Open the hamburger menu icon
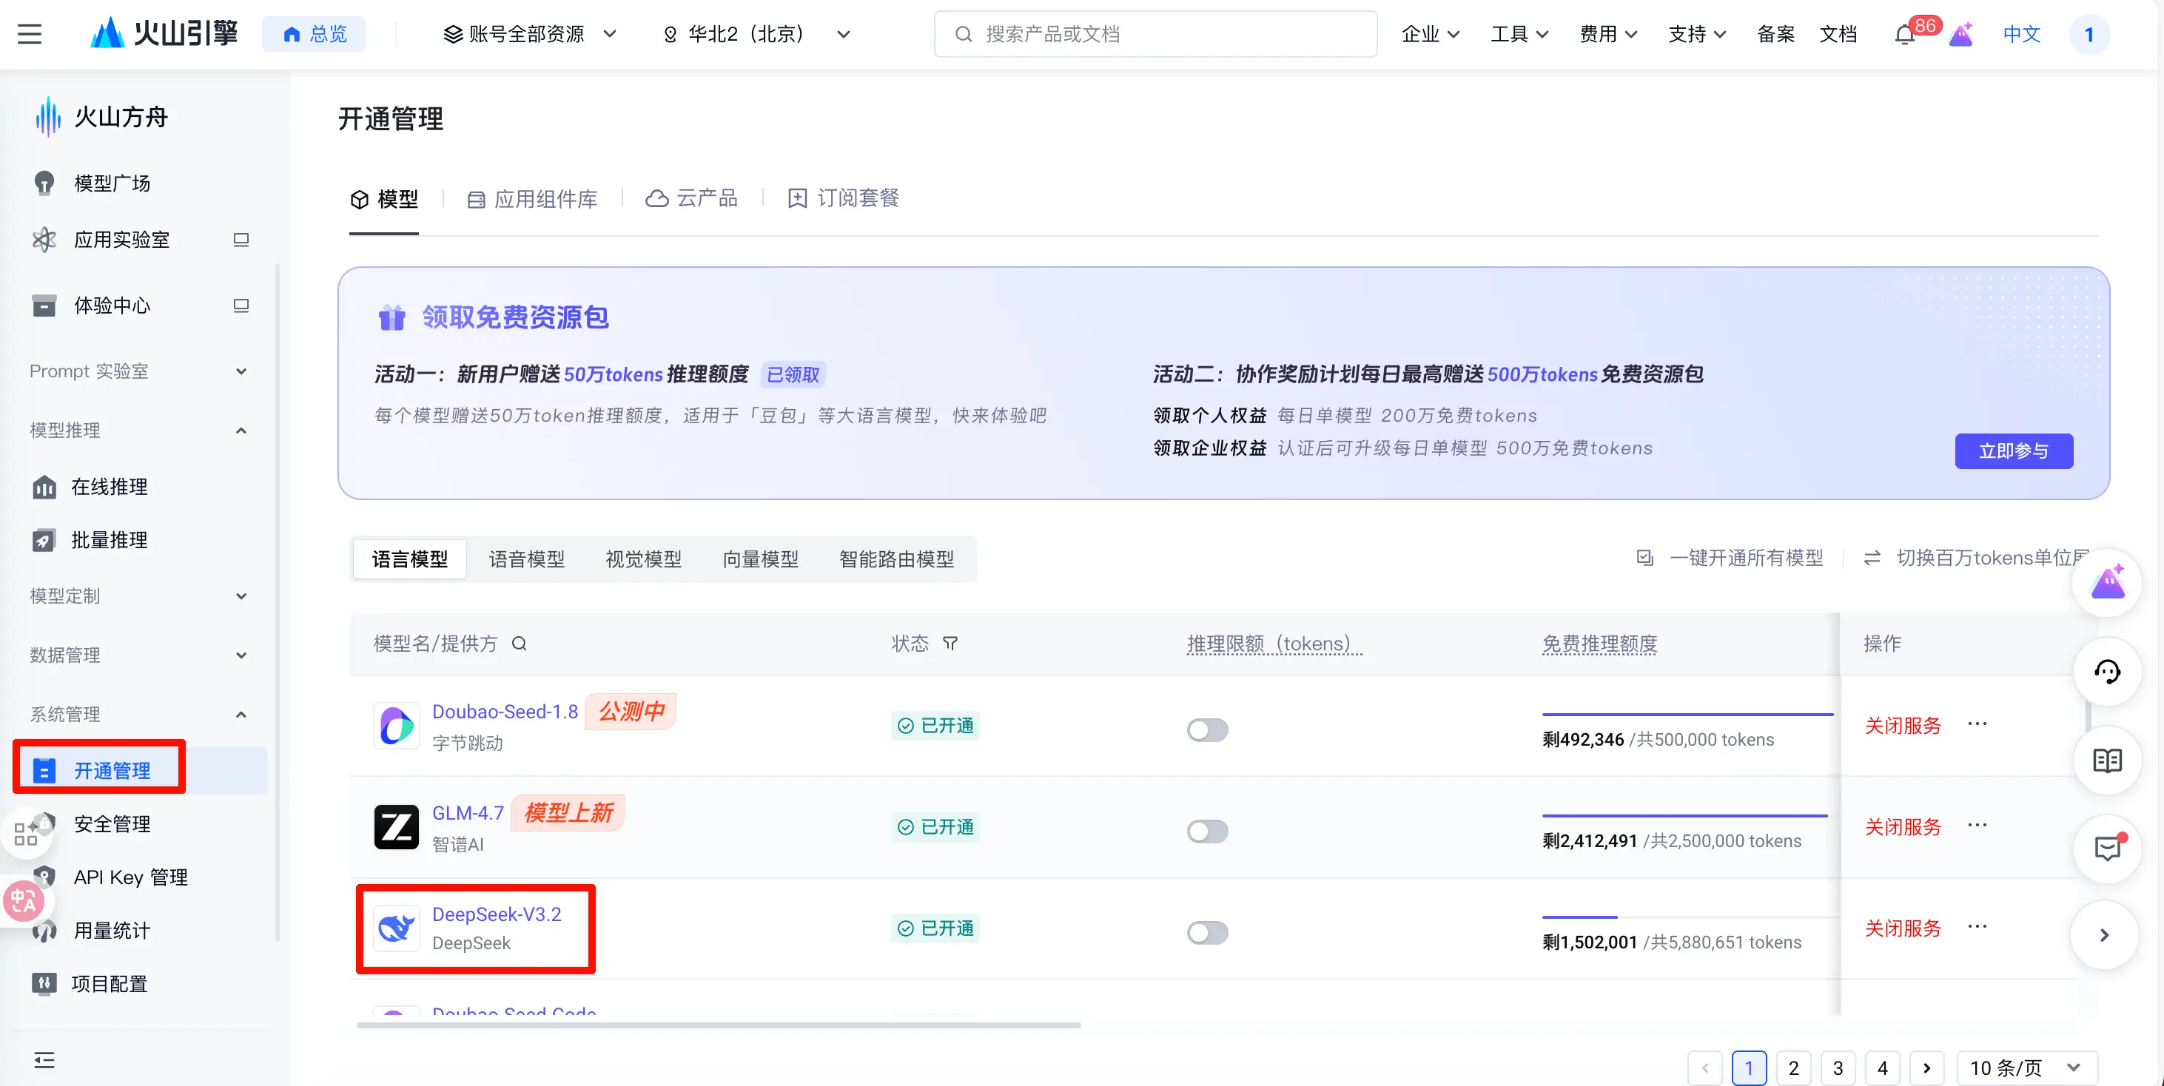2164x1086 pixels. [x=30, y=35]
